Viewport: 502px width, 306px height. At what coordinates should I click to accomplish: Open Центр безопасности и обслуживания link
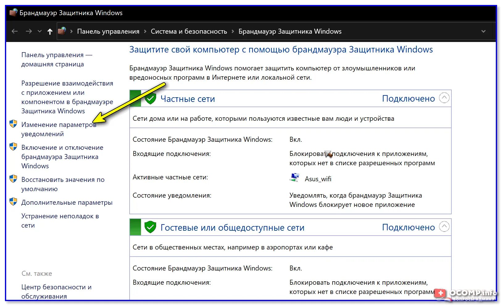coord(56,291)
